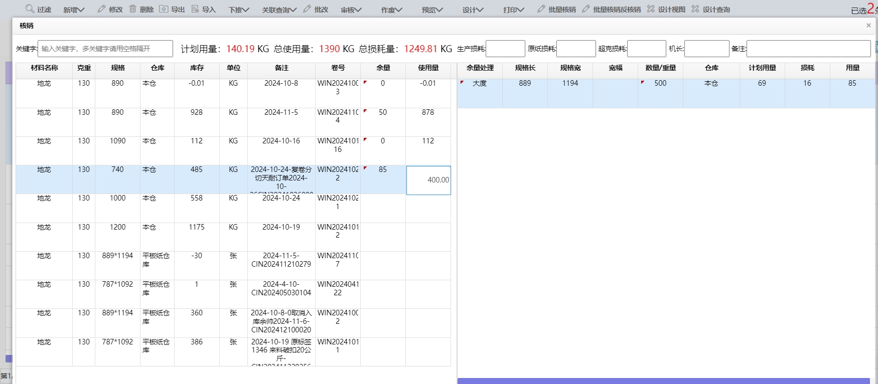Click the 生产损耗 input box
878x384 pixels.
[x=505, y=49]
